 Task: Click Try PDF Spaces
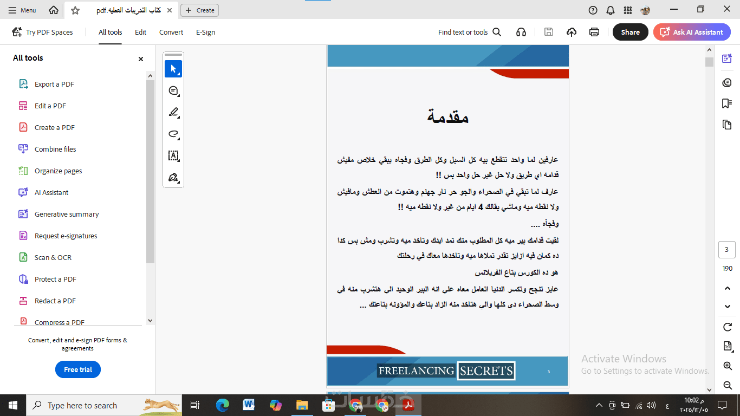coord(42,32)
